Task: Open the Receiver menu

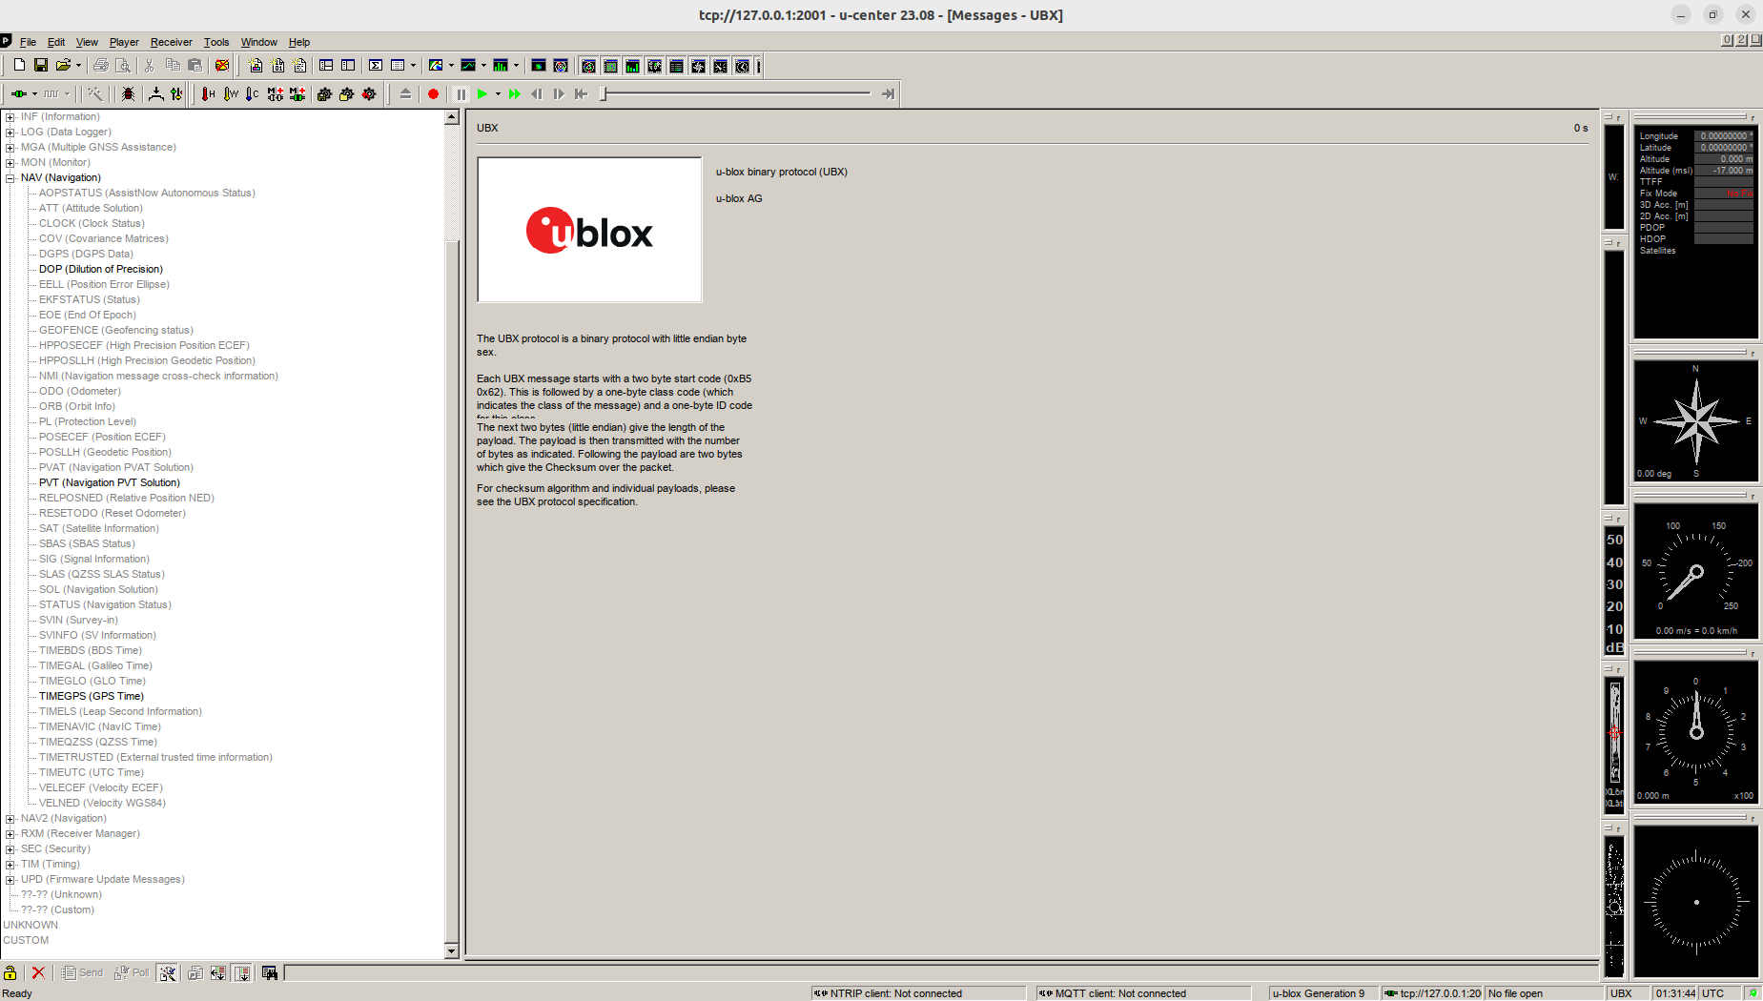Action: coord(171,42)
